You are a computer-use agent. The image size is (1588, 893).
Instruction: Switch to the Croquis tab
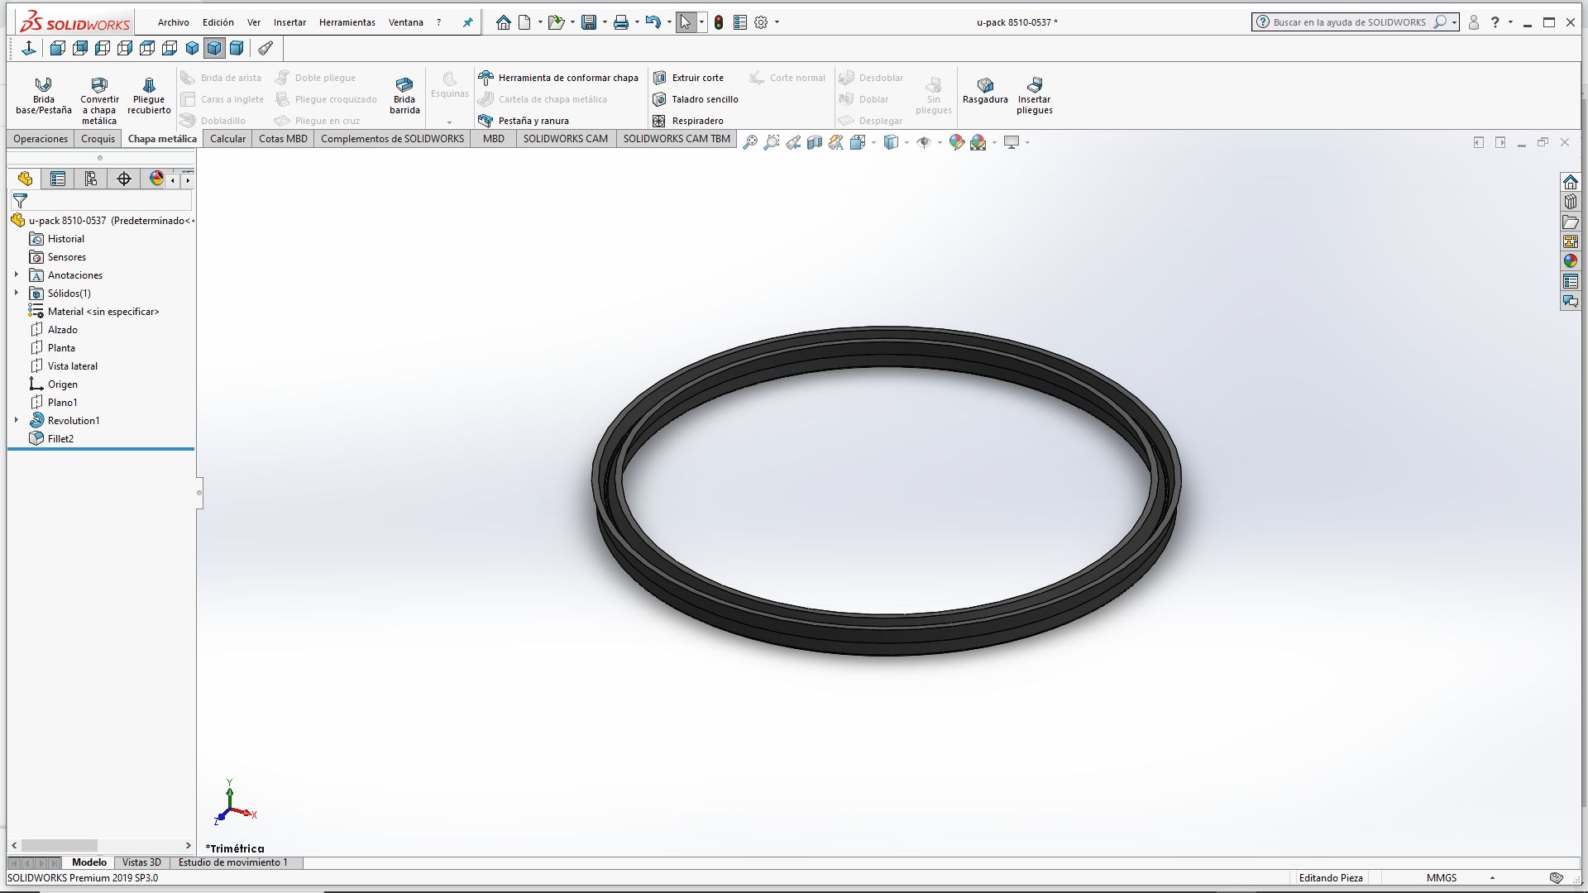point(98,138)
